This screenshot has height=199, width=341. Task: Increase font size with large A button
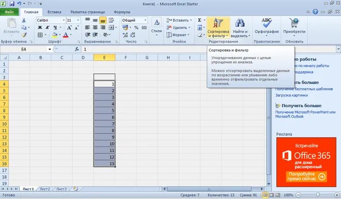point(69,27)
